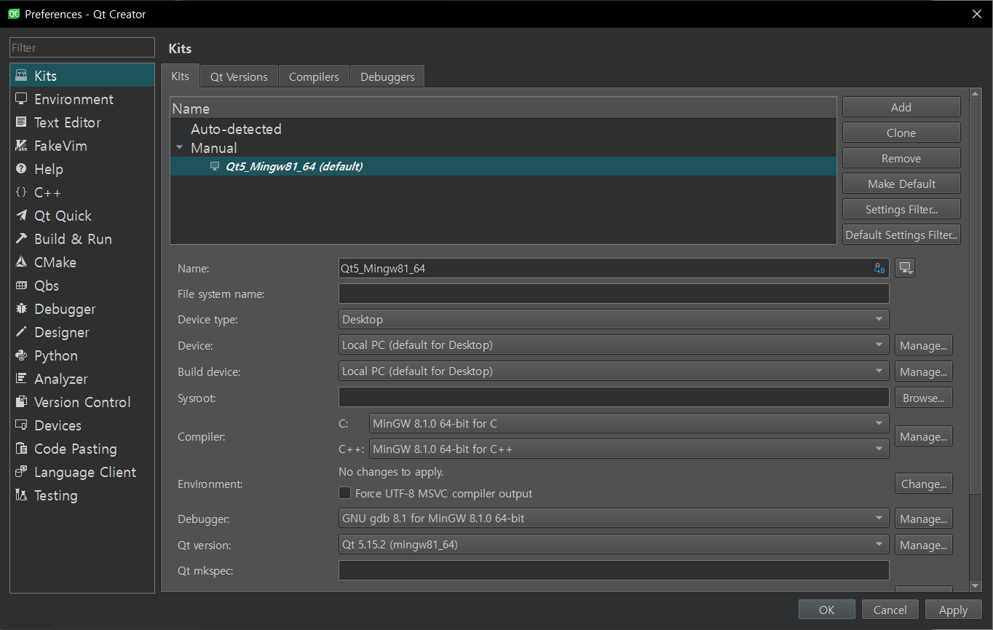Select the Analyzer category icon
The height and width of the screenshot is (630, 993).
point(21,379)
